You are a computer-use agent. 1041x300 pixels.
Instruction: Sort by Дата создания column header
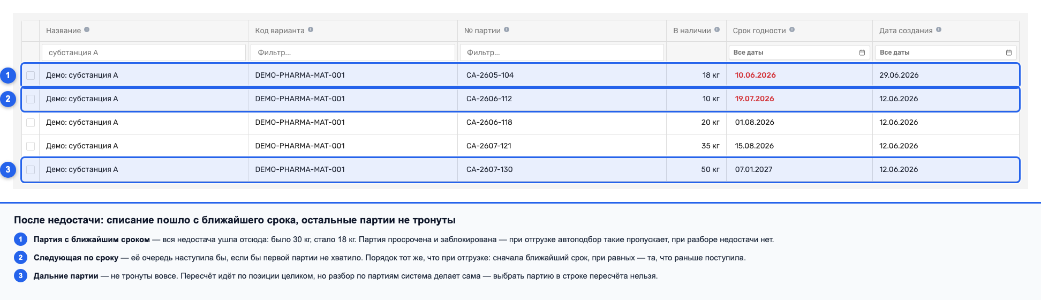[x=906, y=31]
